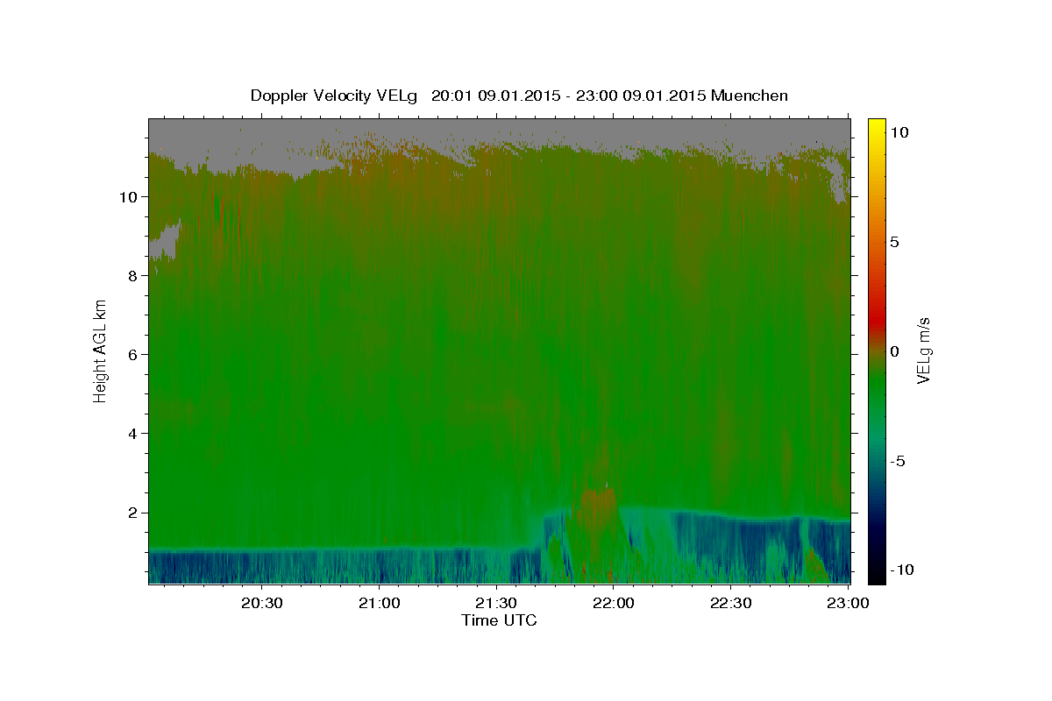The width and height of the screenshot is (1052, 701).
Task: Click the time tick label "20:30"
Action: (262, 604)
